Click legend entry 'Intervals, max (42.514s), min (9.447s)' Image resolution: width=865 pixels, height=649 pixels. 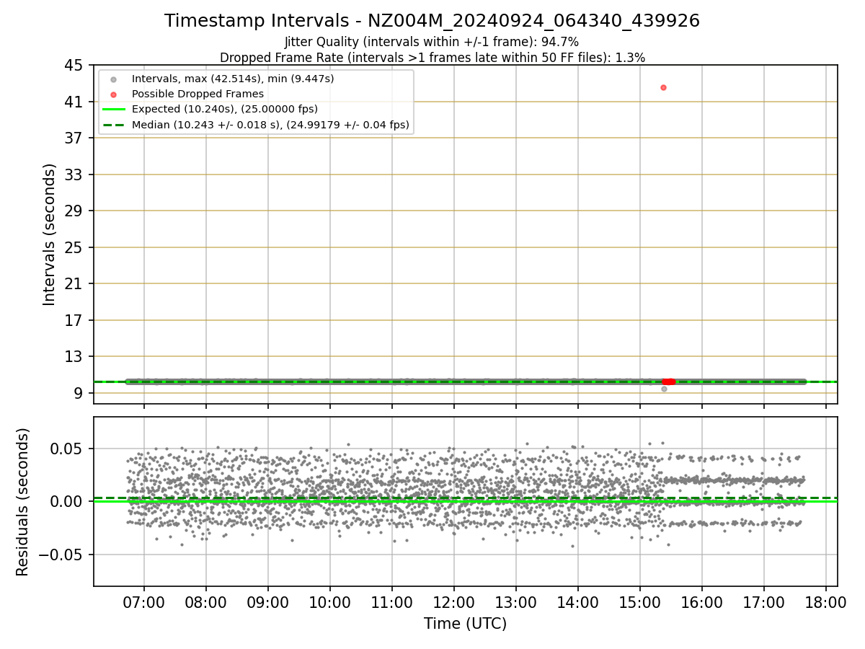click(x=233, y=79)
